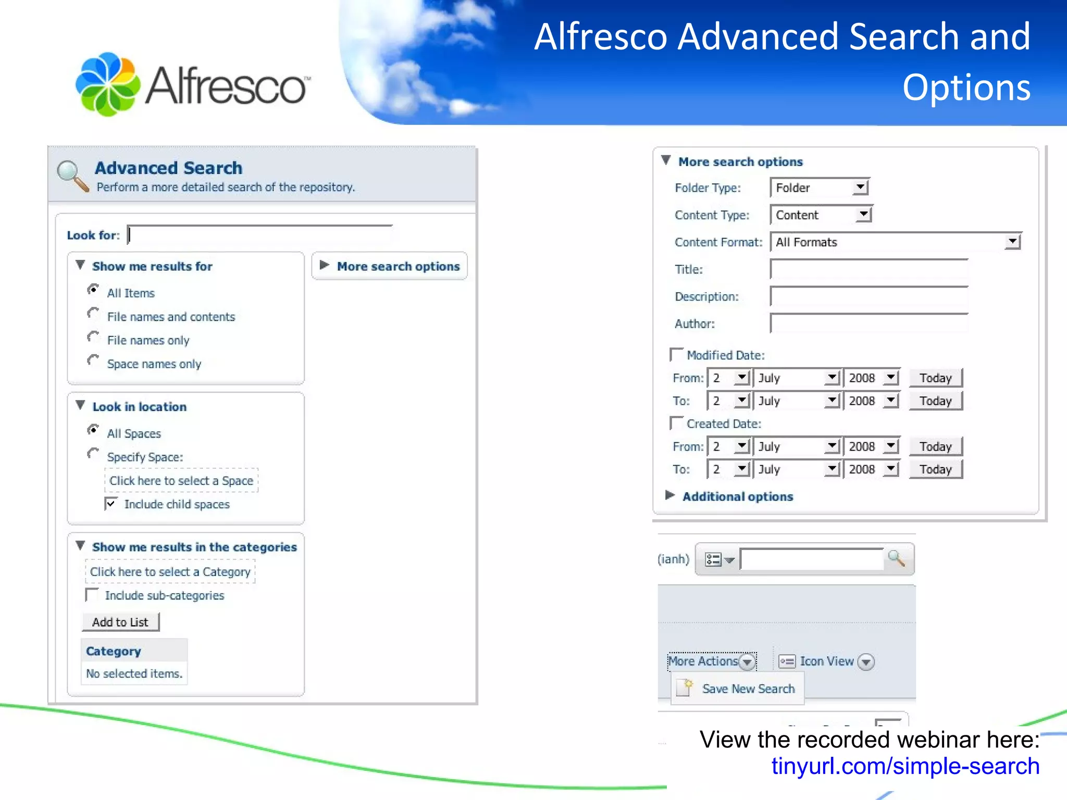The image size is (1067, 800).
Task: Click Today for Created Date From
Action: (x=935, y=446)
